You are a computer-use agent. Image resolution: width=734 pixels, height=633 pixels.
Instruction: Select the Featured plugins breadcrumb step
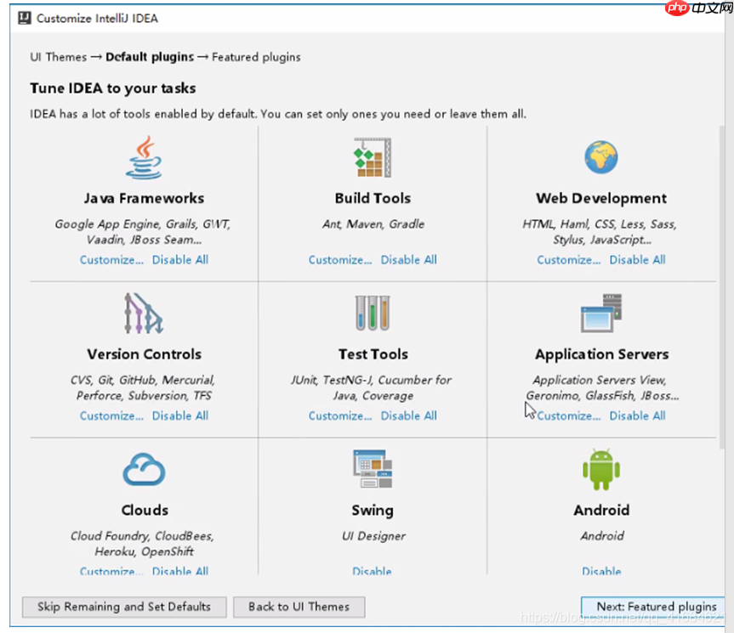pyautogui.click(x=256, y=57)
